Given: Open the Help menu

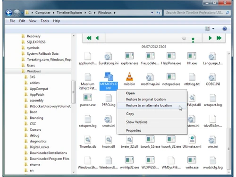Looking at the screenshot, I should click(x=57, y=21).
